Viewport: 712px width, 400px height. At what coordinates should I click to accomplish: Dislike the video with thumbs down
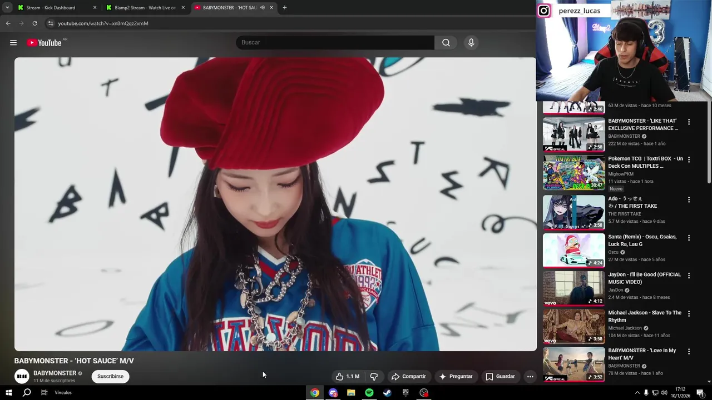coord(374,376)
